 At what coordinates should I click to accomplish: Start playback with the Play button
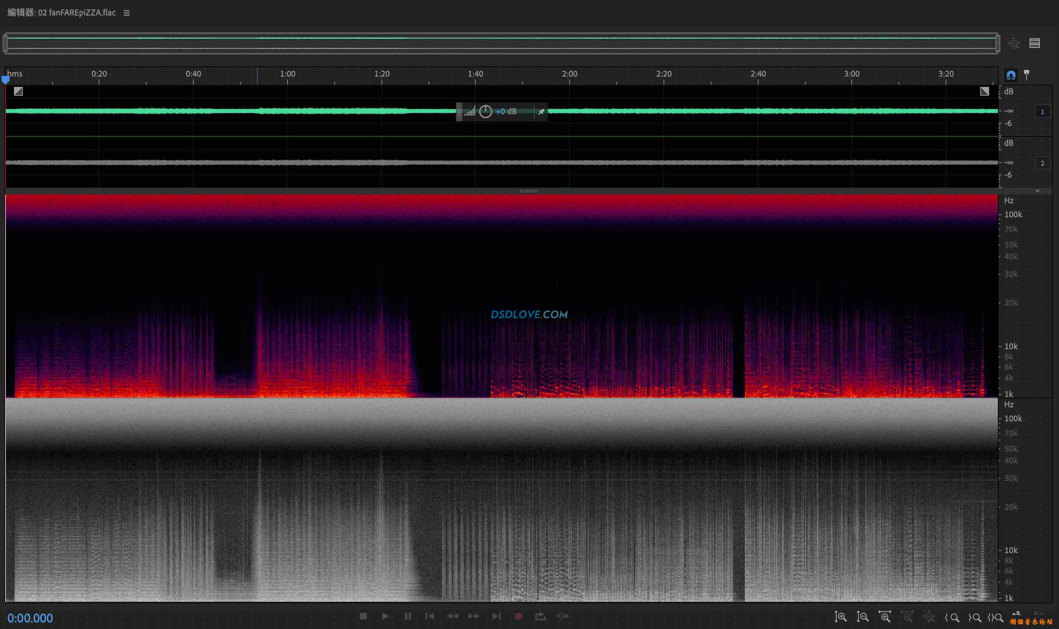(385, 616)
